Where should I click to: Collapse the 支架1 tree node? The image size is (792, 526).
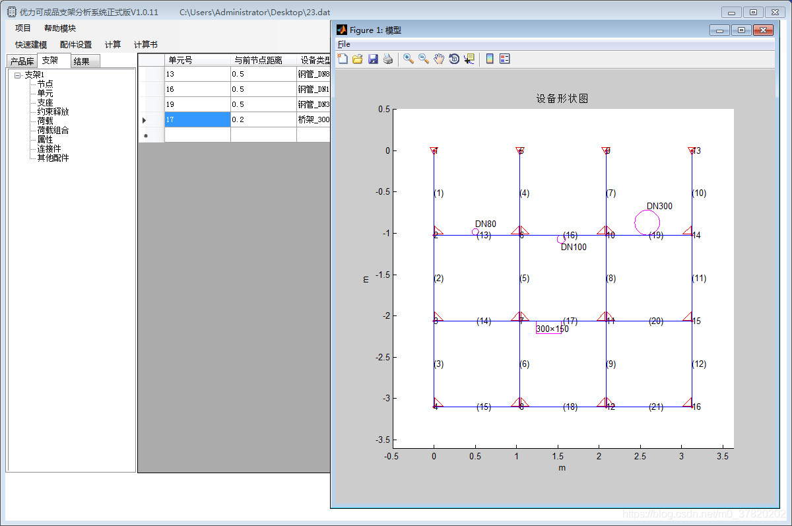tap(18, 75)
